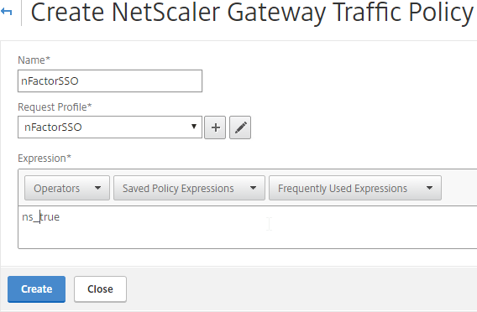477x312 pixels.
Task: Open the Saved Policy Expressions list
Action: [189, 188]
